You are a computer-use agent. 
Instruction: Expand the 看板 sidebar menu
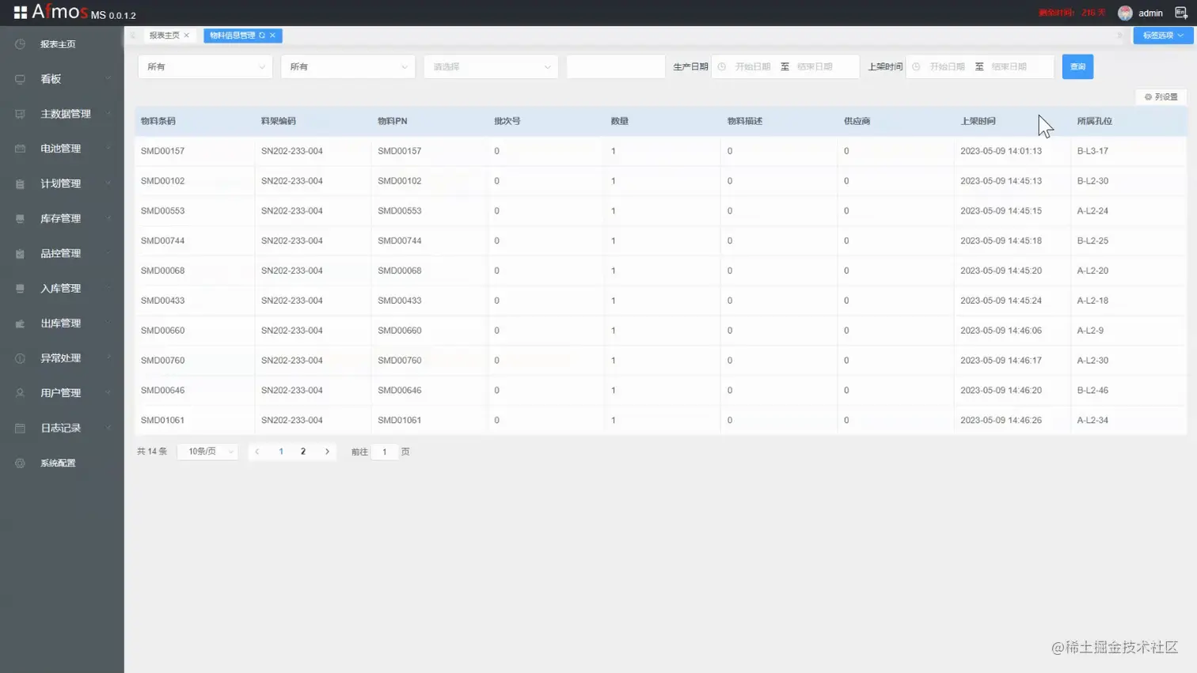pyautogui.click(x=62, y=79)
